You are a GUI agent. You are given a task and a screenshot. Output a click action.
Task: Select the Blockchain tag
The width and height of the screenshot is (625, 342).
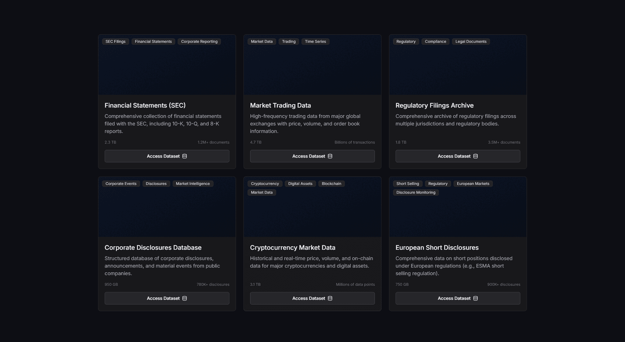point(331,183)
